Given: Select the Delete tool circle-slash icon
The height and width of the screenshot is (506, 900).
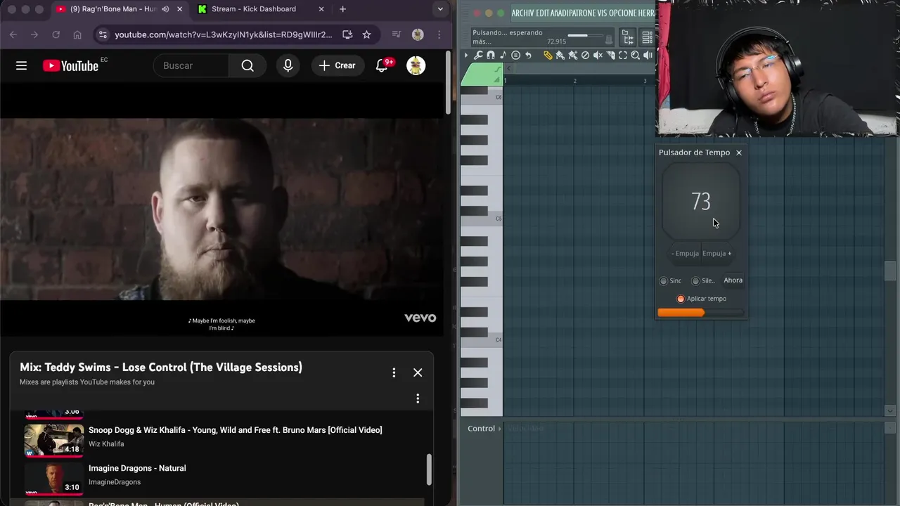Looking at the screenshot, I should 585,55.
